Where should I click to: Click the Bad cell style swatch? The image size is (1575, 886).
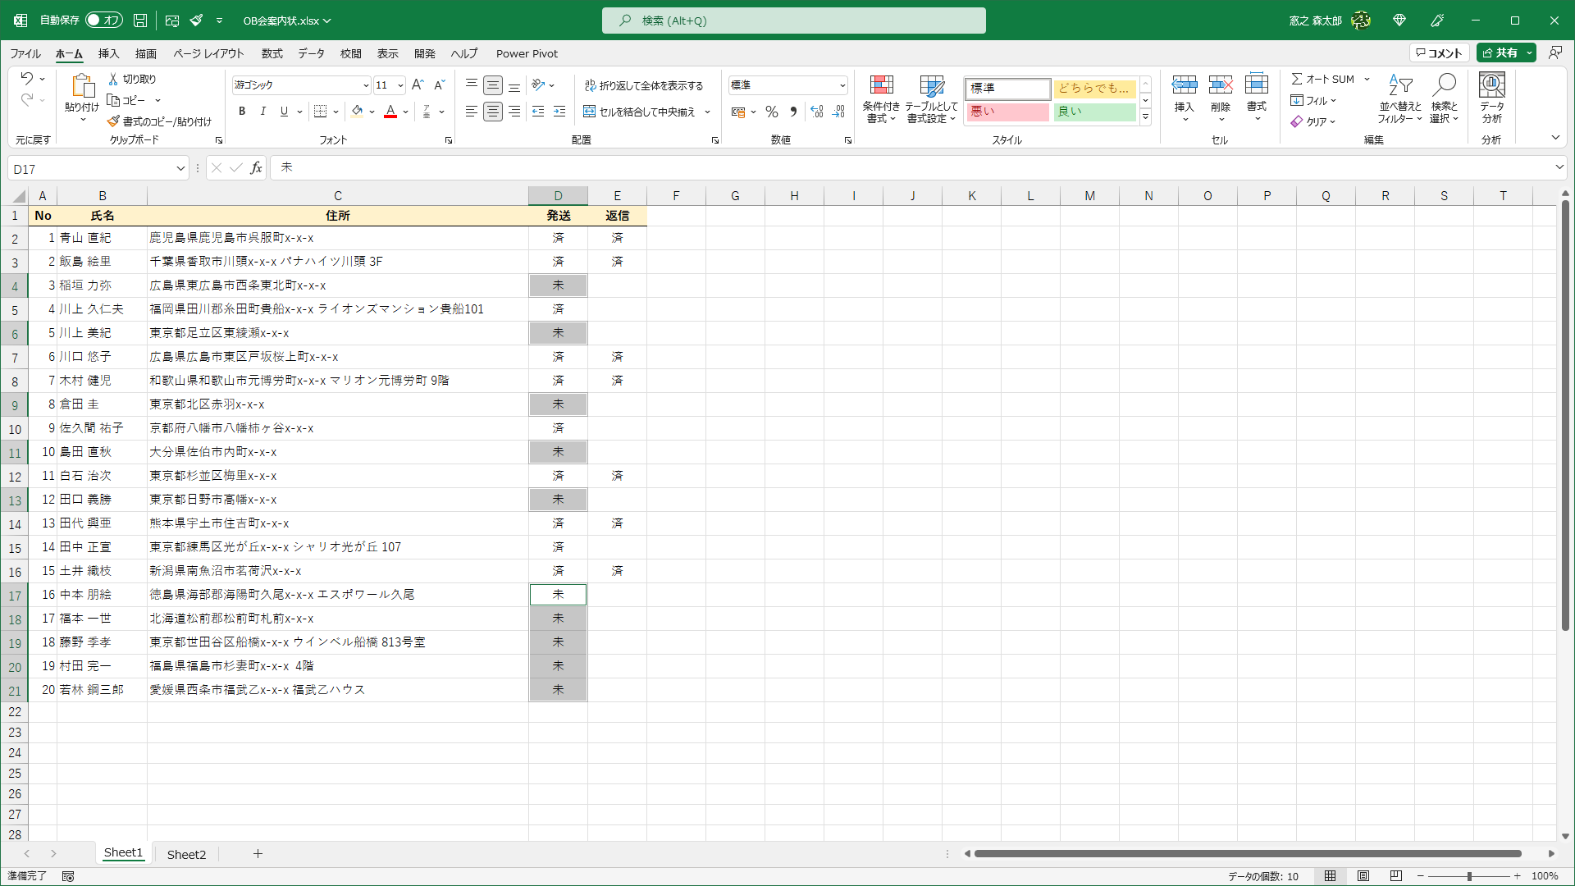pos(1007,112)
